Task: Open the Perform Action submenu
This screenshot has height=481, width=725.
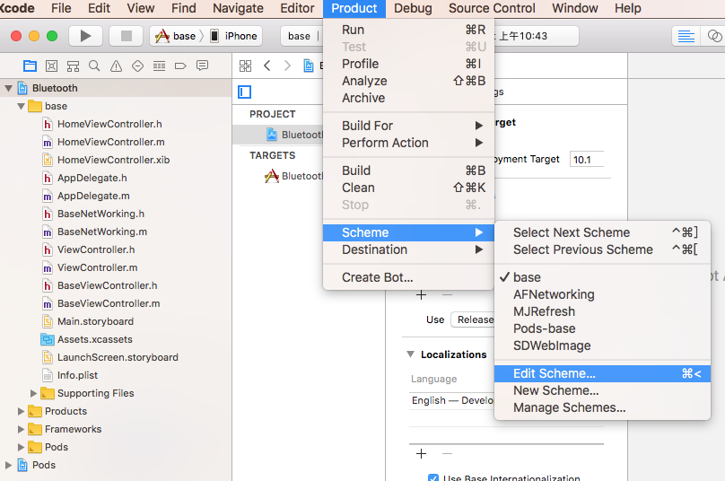Action: [x=409, y=143]
